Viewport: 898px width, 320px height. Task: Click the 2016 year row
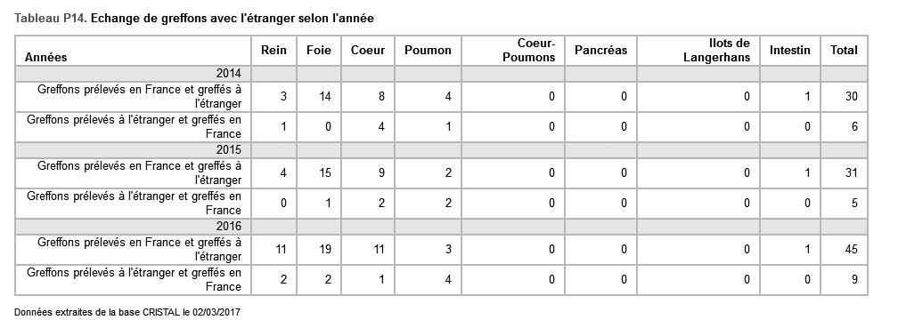click(x=441, y=227)
